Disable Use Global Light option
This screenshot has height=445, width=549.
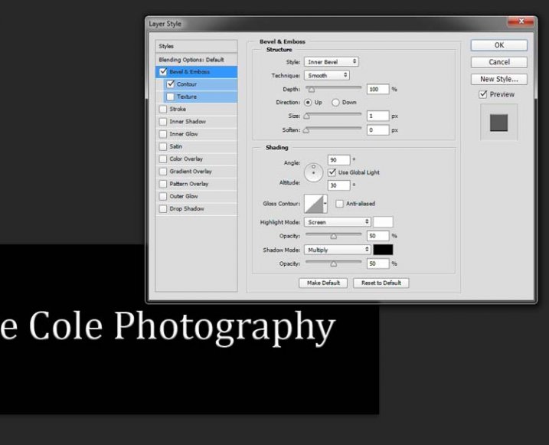[332, 172]
